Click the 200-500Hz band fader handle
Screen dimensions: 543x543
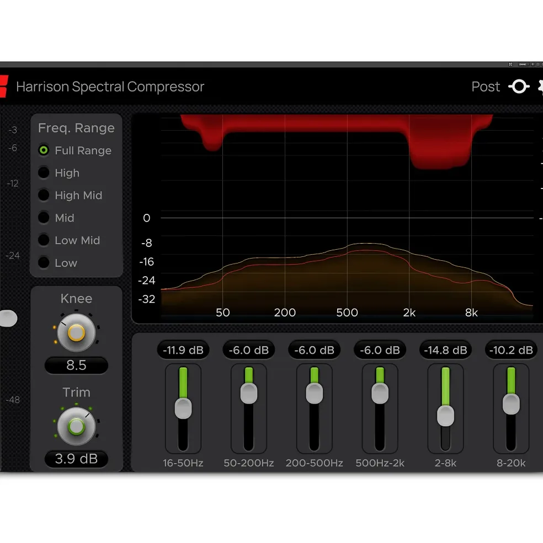click(314, 394)
